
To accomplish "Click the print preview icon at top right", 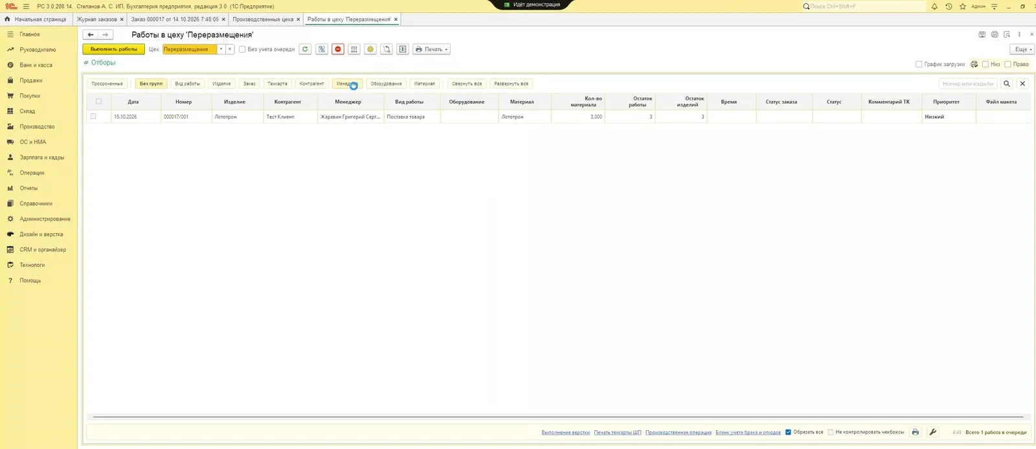I will 1007,34.
